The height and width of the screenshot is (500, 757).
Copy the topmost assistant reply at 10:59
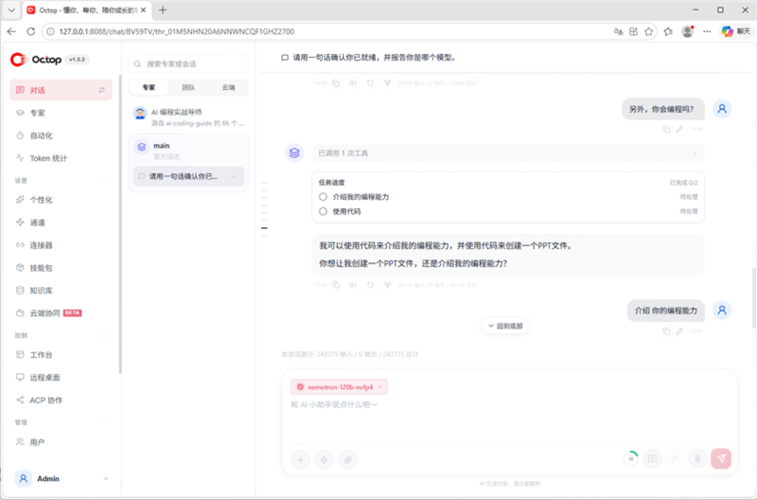336,83
